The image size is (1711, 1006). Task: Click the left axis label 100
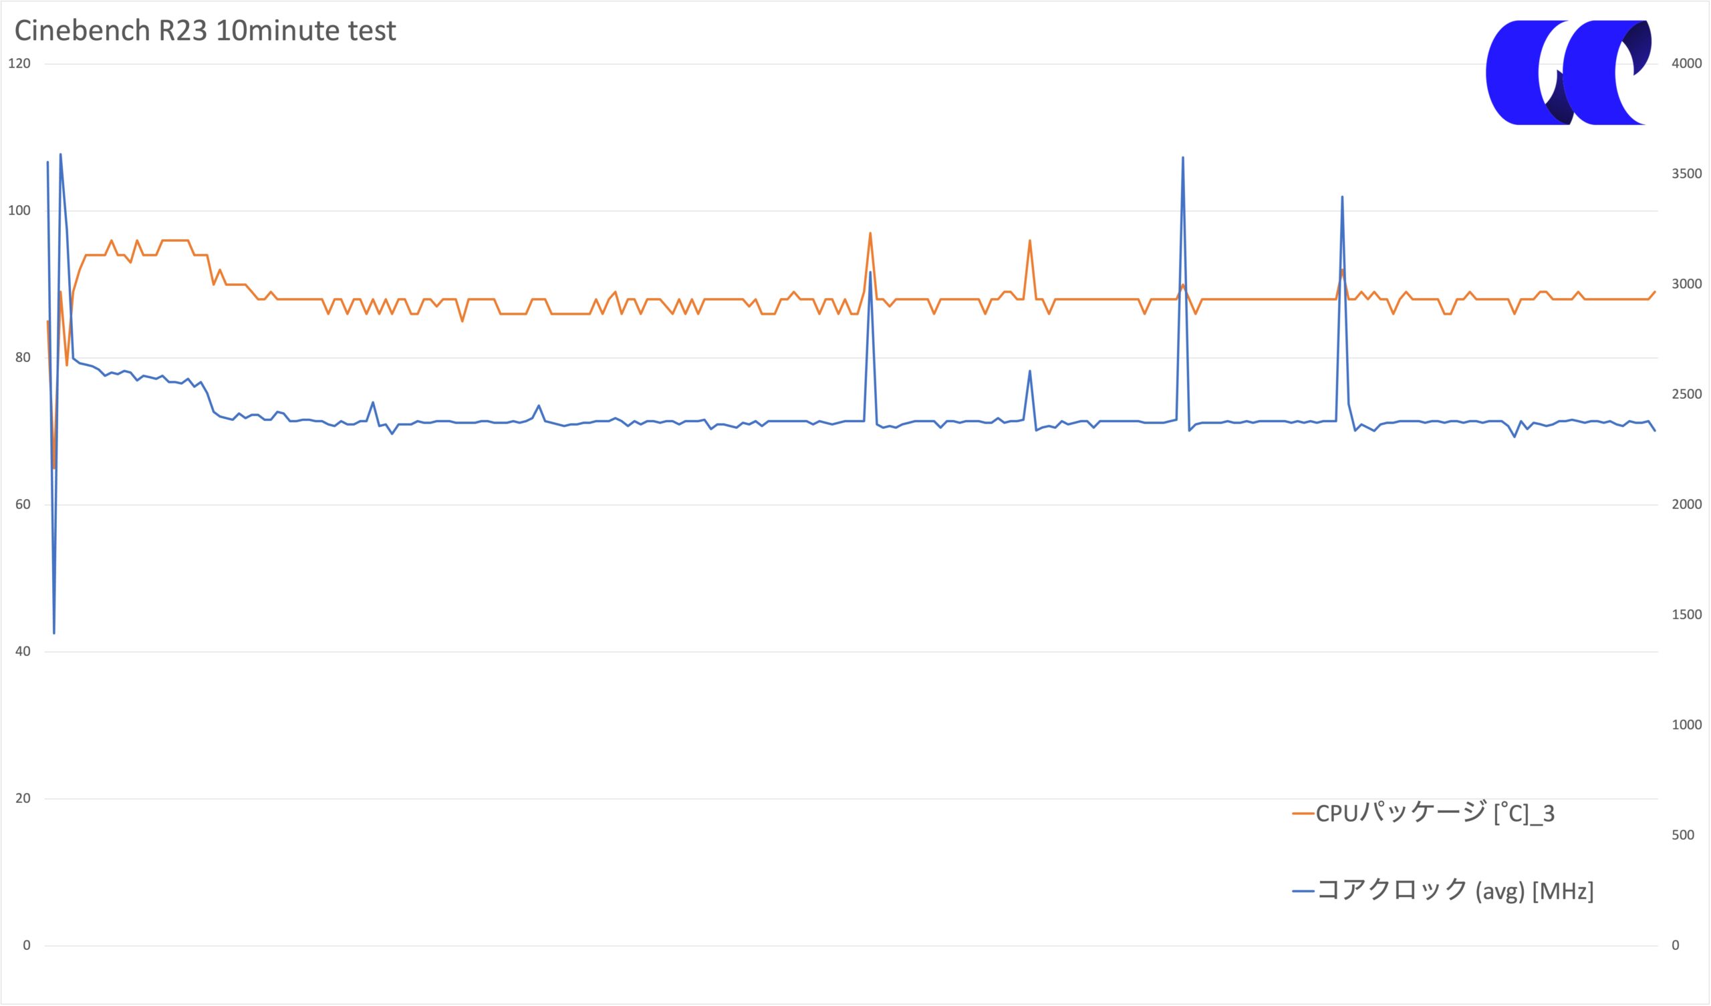tap(19, 210)
